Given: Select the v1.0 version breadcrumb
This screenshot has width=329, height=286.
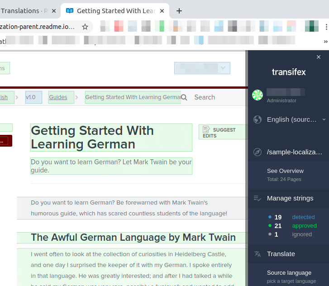Looking at the screenshot, I should [x=33, y=97].
